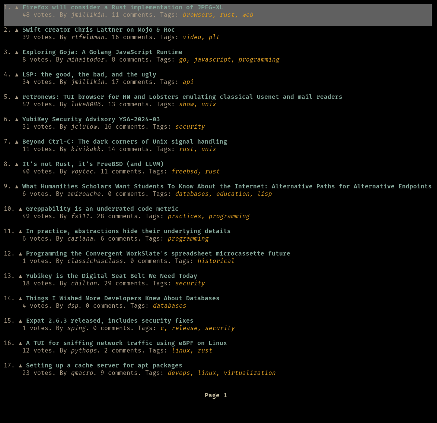
Task: Open author luke8086's profile
Action: tap(86, 104)
